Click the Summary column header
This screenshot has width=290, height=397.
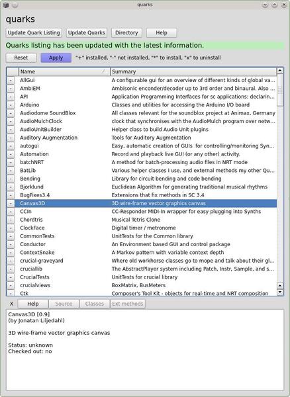193,71
